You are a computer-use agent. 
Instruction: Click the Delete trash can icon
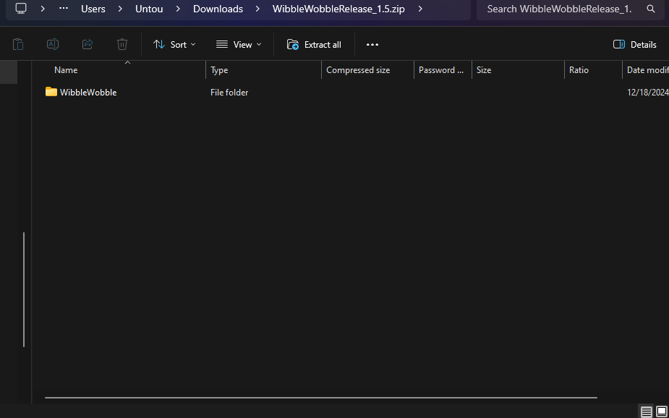coord(122,44)
